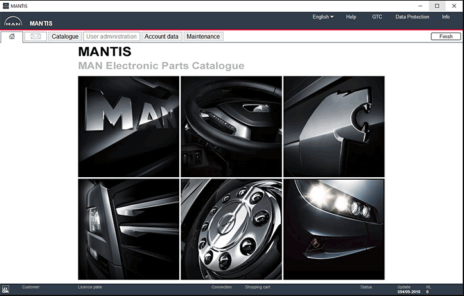Open the envelope messages icon
This screenshot has height=296, width=464.
click(x=36, y=37)
